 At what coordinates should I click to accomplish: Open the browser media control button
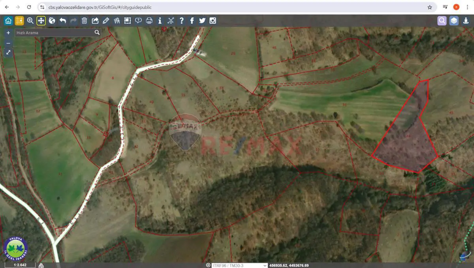(x=445, y=7)
